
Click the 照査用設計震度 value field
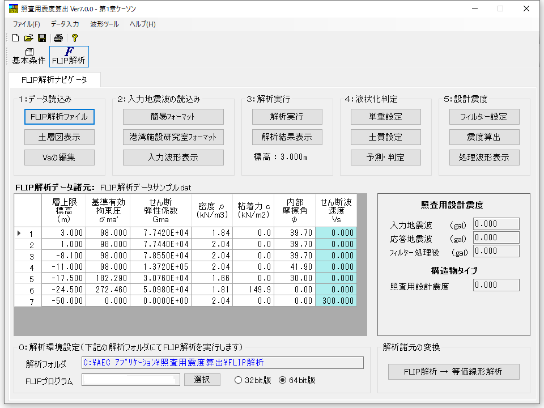tap(496, 285)
